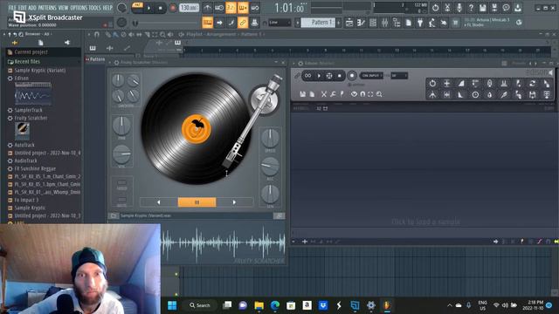Open Windows Start button on taskbar
This screenshot has width=559, height=314.
click(172, 305)
